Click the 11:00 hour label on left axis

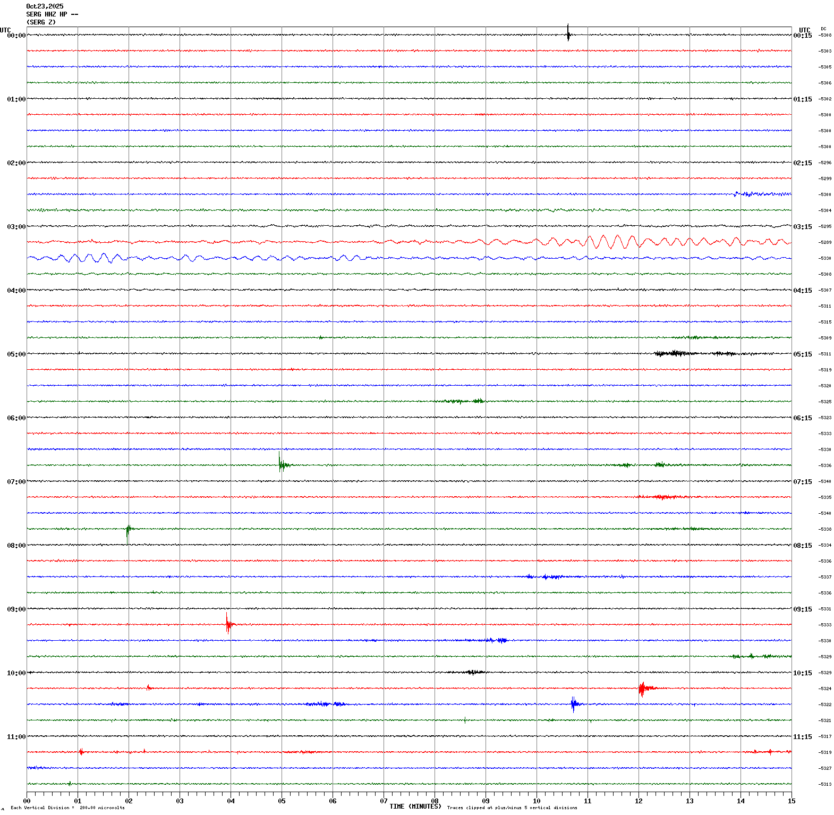[16, 737]
